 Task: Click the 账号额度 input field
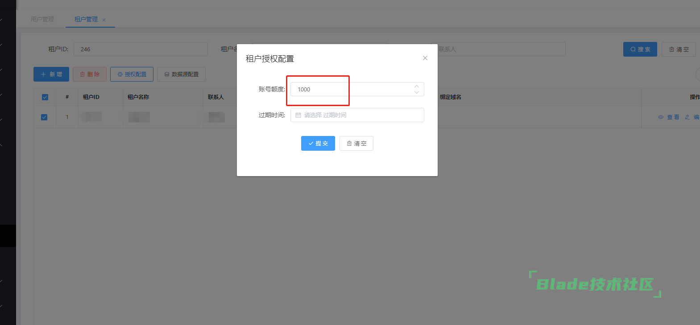coord(357,89)
